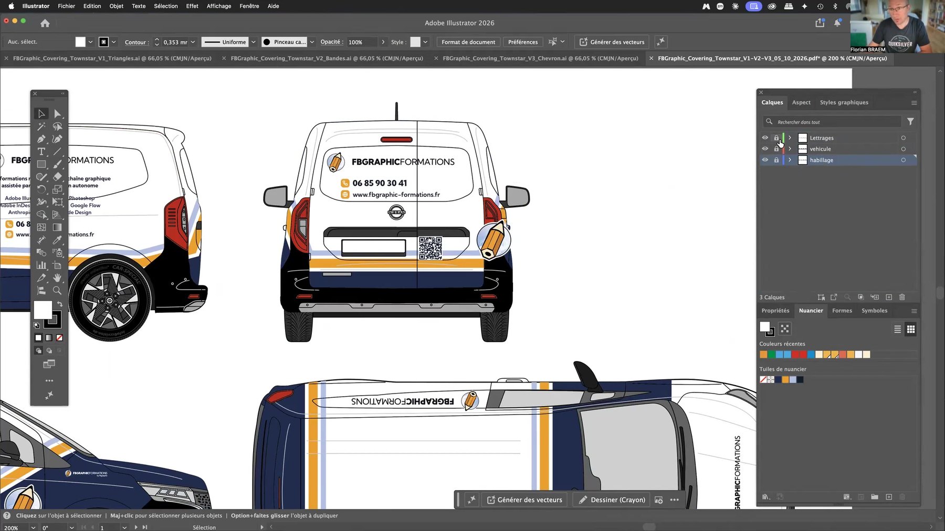
Task: Toggle visibility of habillage layer
Action: [x=765, y=160]
